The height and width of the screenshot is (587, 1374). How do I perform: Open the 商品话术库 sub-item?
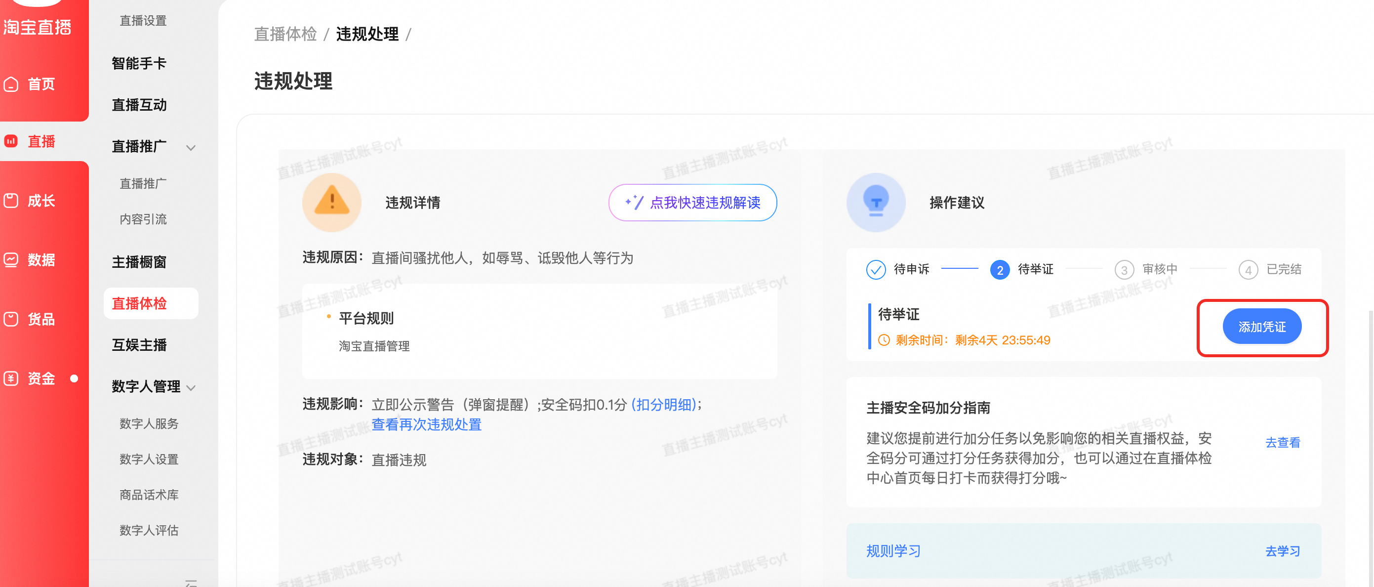coord(149,495)
